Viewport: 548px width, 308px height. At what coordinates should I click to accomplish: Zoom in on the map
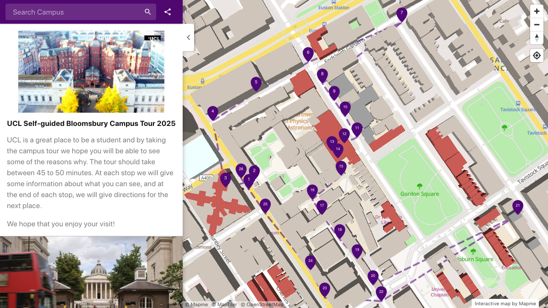[537, 11]
